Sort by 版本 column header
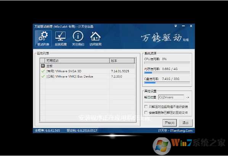This screenshot has height=156, width=228. 122,60
